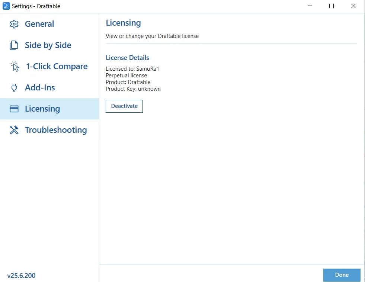Click the Troubleshooting tools icon
Screen dimensions: 365x282
(14, 130)
